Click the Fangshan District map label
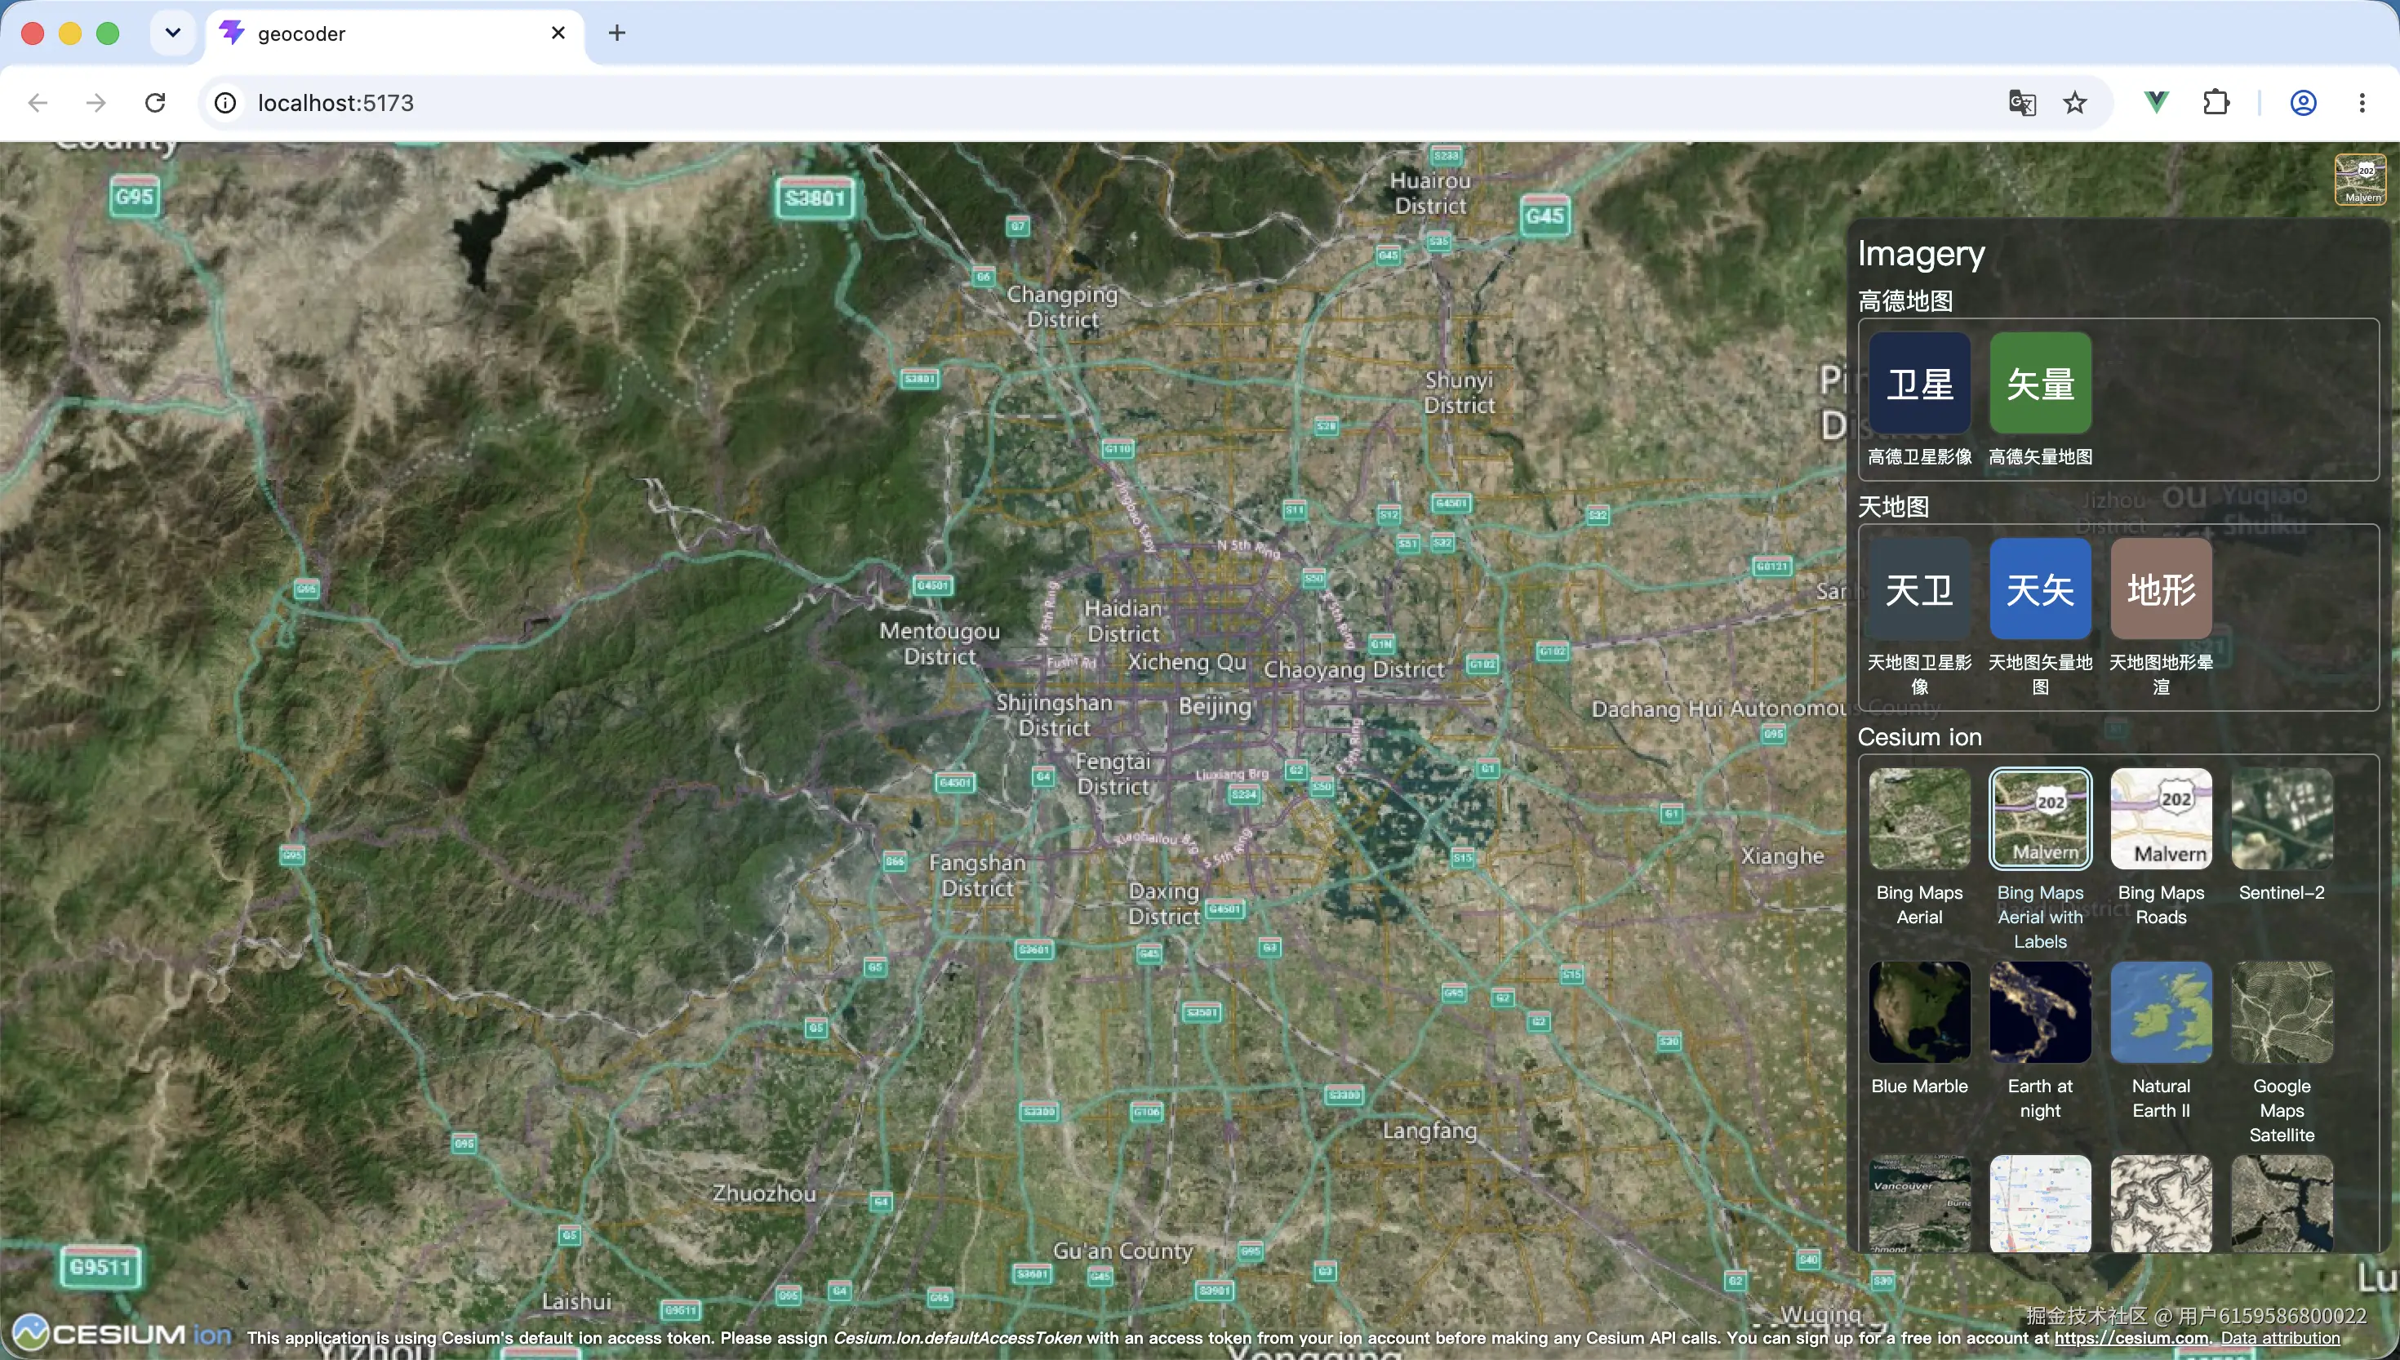The width and height of the screenshot is (2400, 1360). (977, 875)
